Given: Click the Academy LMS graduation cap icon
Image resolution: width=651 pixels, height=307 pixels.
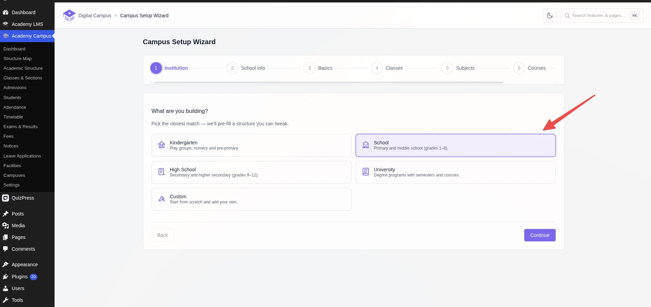Looking at the screenshot, I should [x=6, y=24].
